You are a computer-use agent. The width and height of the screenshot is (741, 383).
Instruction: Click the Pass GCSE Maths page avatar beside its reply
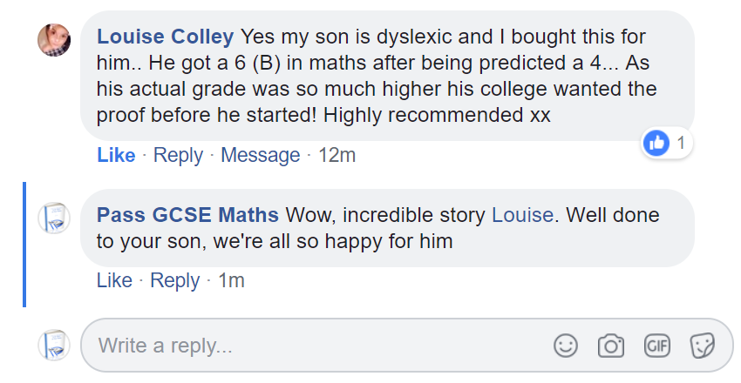[54, 218]
